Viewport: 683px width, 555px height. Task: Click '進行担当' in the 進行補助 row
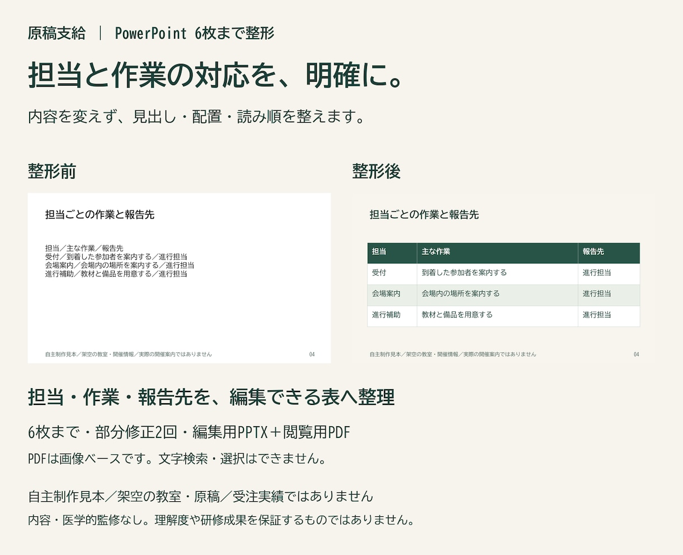(x=609, y=315)
